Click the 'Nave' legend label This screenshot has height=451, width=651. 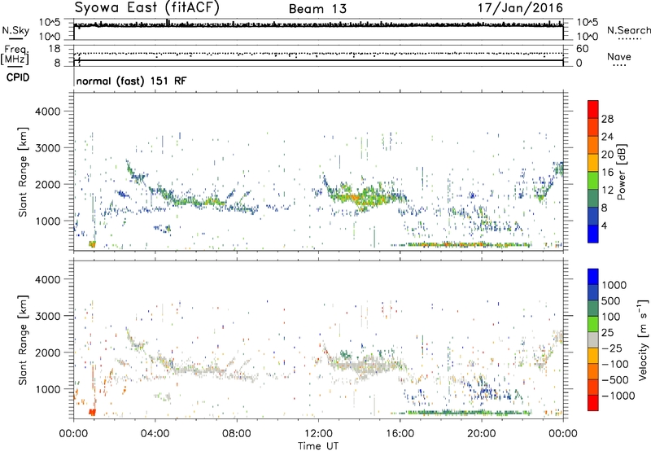619,56
